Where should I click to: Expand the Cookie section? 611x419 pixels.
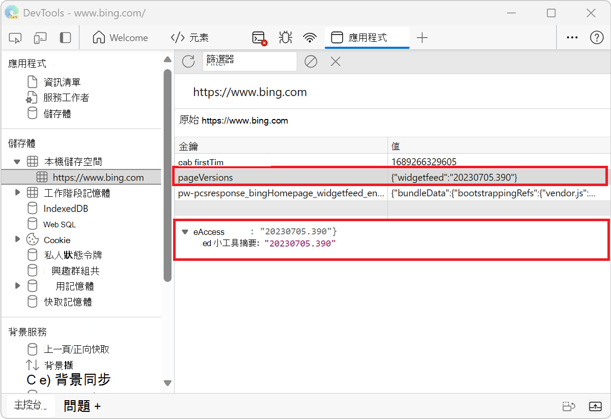click(x=18, y=240)
